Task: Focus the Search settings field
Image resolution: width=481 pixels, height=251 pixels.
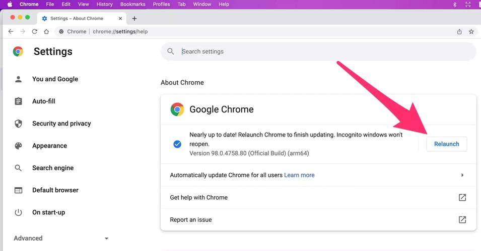Action: 318,51
